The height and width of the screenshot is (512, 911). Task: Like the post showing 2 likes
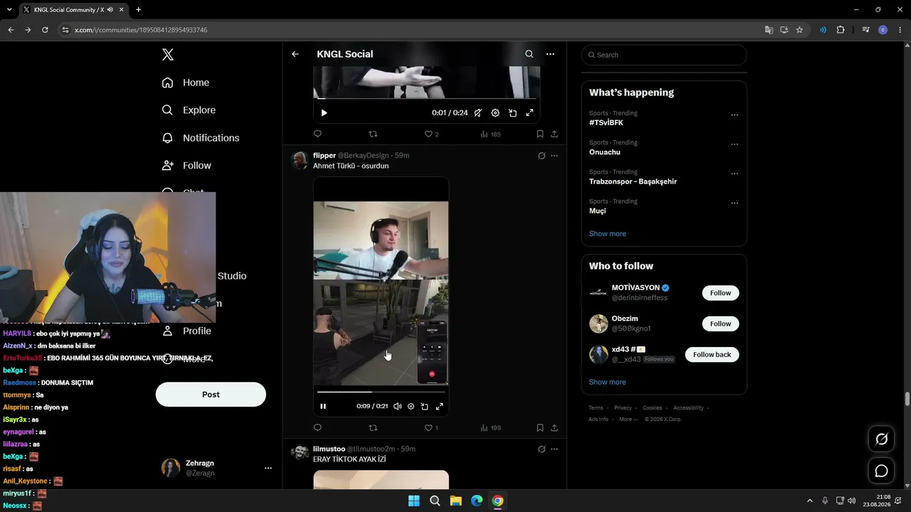[x=431, y=134]
